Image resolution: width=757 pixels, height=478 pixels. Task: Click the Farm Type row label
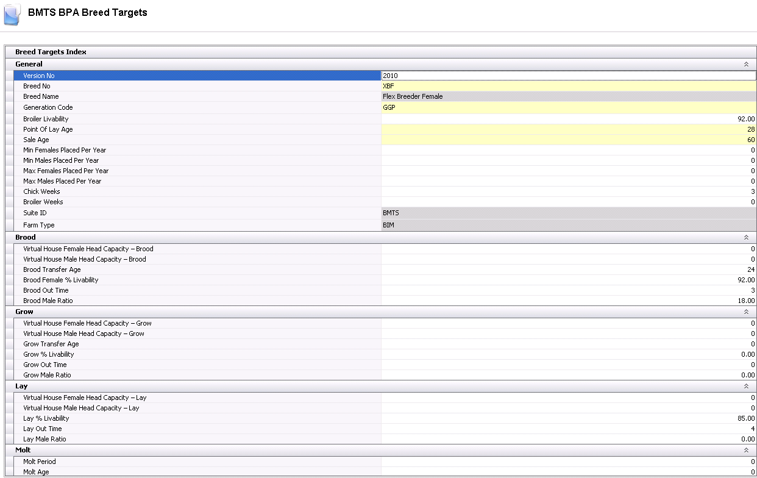point(39,225)
